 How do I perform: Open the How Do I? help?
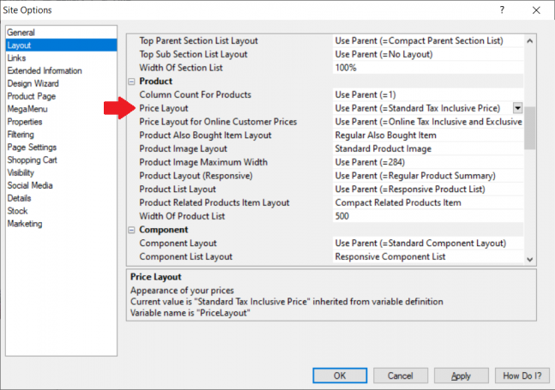coord(521,375)
